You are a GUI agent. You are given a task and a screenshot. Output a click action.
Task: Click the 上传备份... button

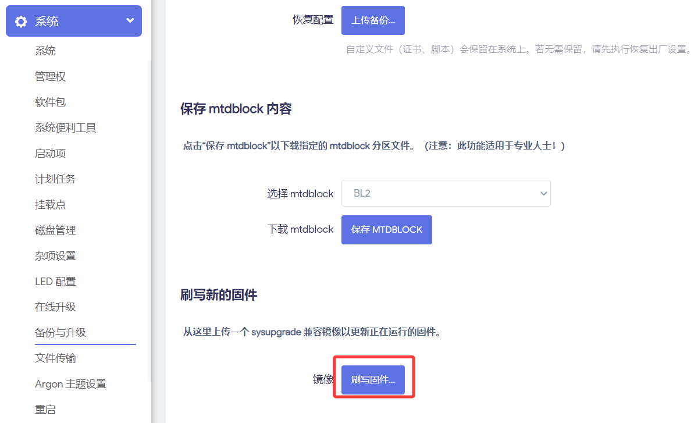373,20
